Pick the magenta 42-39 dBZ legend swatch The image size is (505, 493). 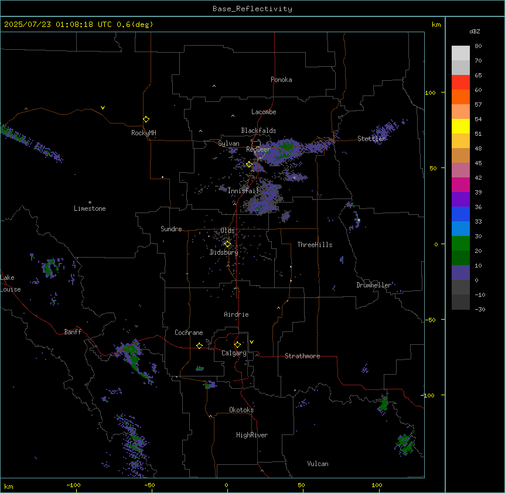460,184
